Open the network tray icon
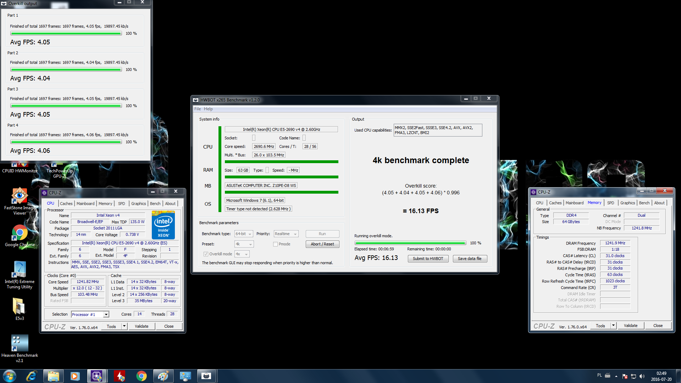Viewport: 681px width, 383px height. pos(633,376)
